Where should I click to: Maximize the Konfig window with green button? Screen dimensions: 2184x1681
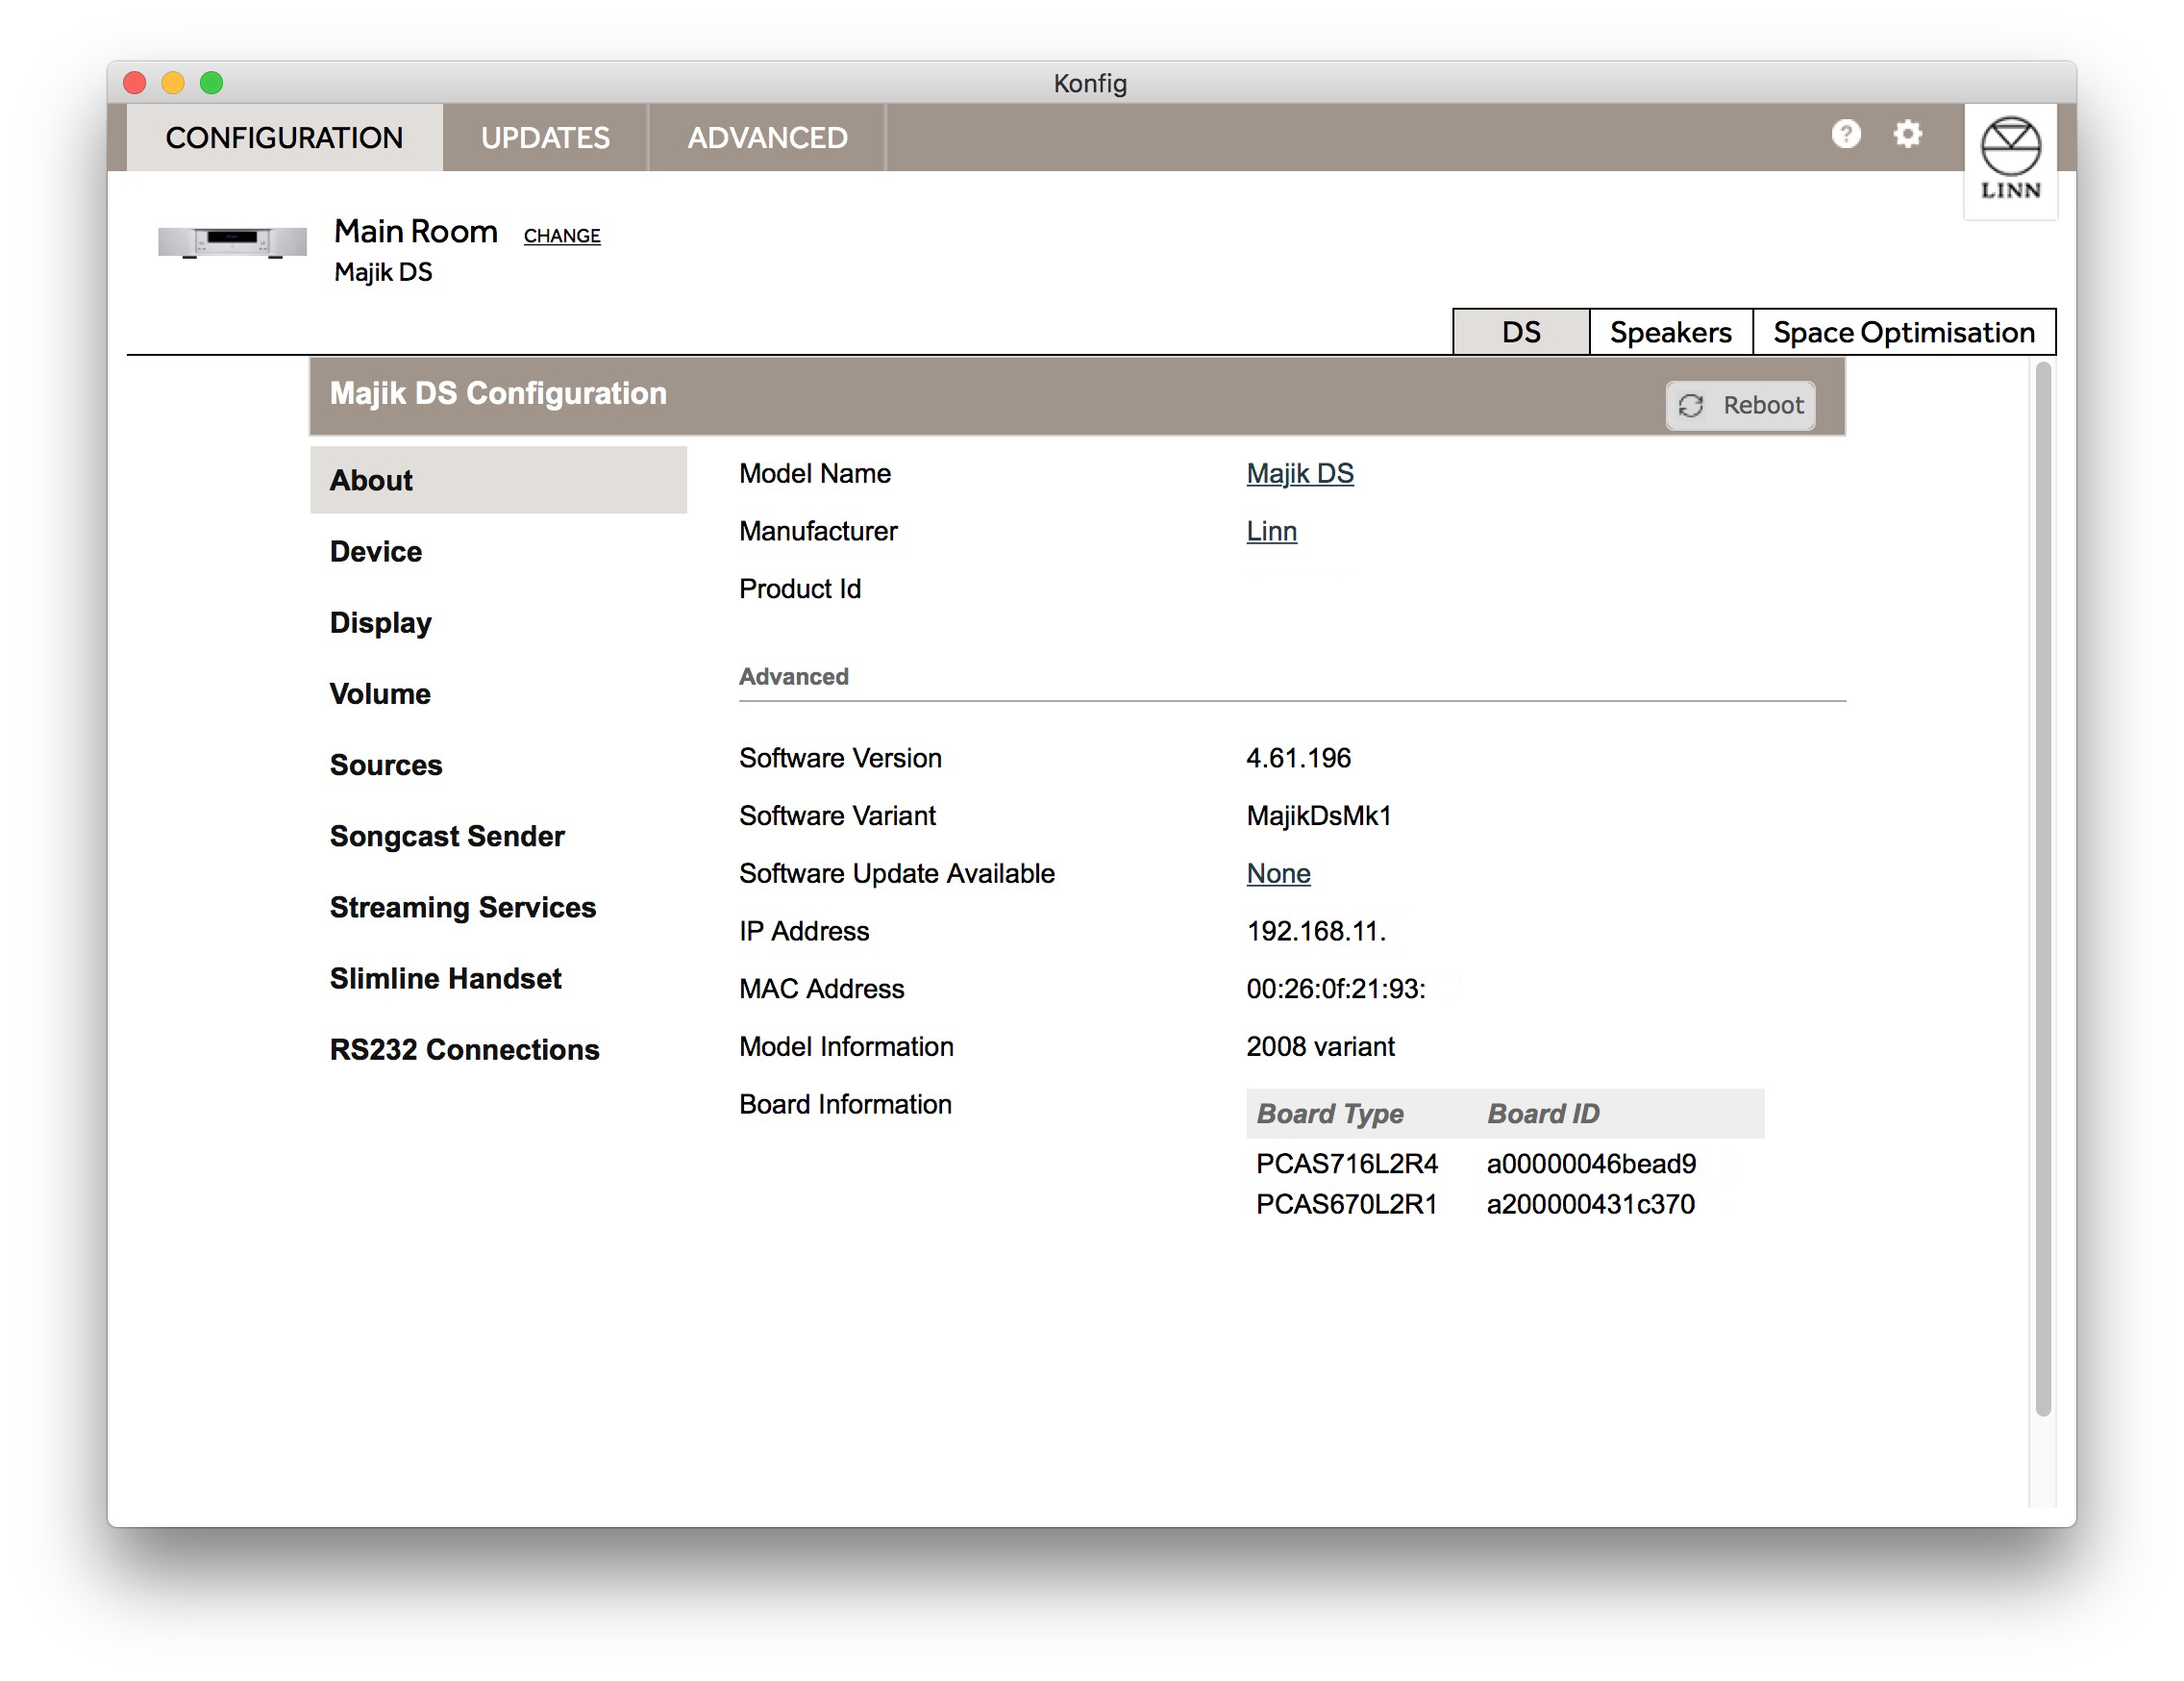(211, 82)
